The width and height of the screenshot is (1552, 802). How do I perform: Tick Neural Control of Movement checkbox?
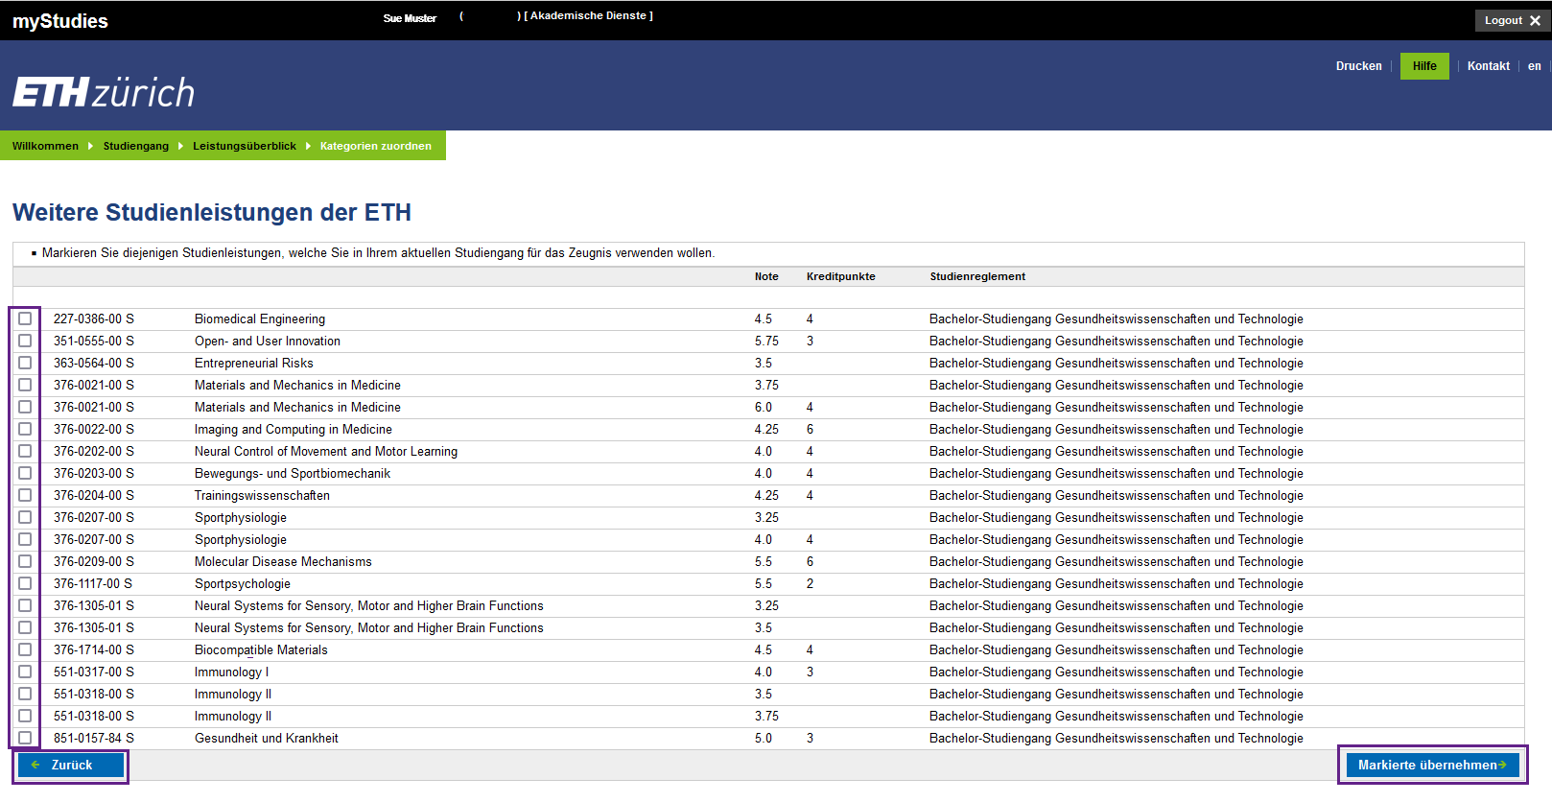(25, 451)
